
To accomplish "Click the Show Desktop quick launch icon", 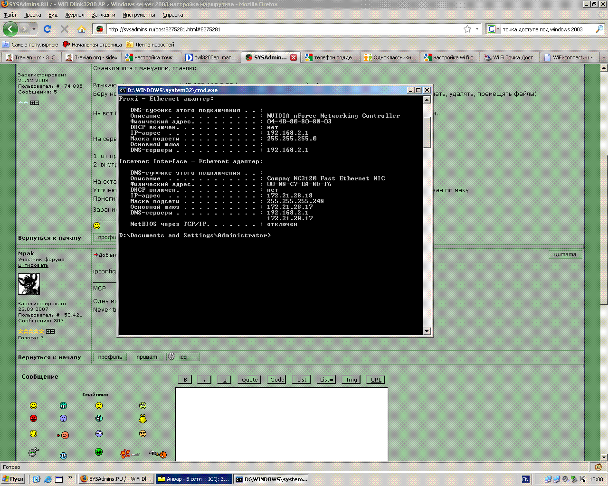I will point(59,479).
